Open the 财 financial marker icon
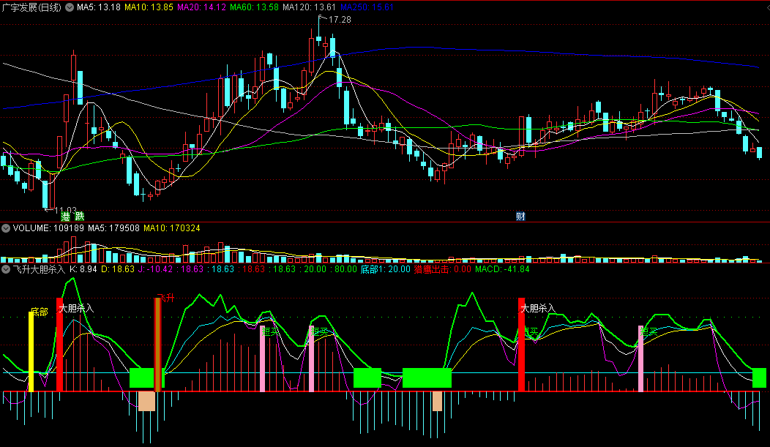 pyautogui.click(x=520, y=217)
